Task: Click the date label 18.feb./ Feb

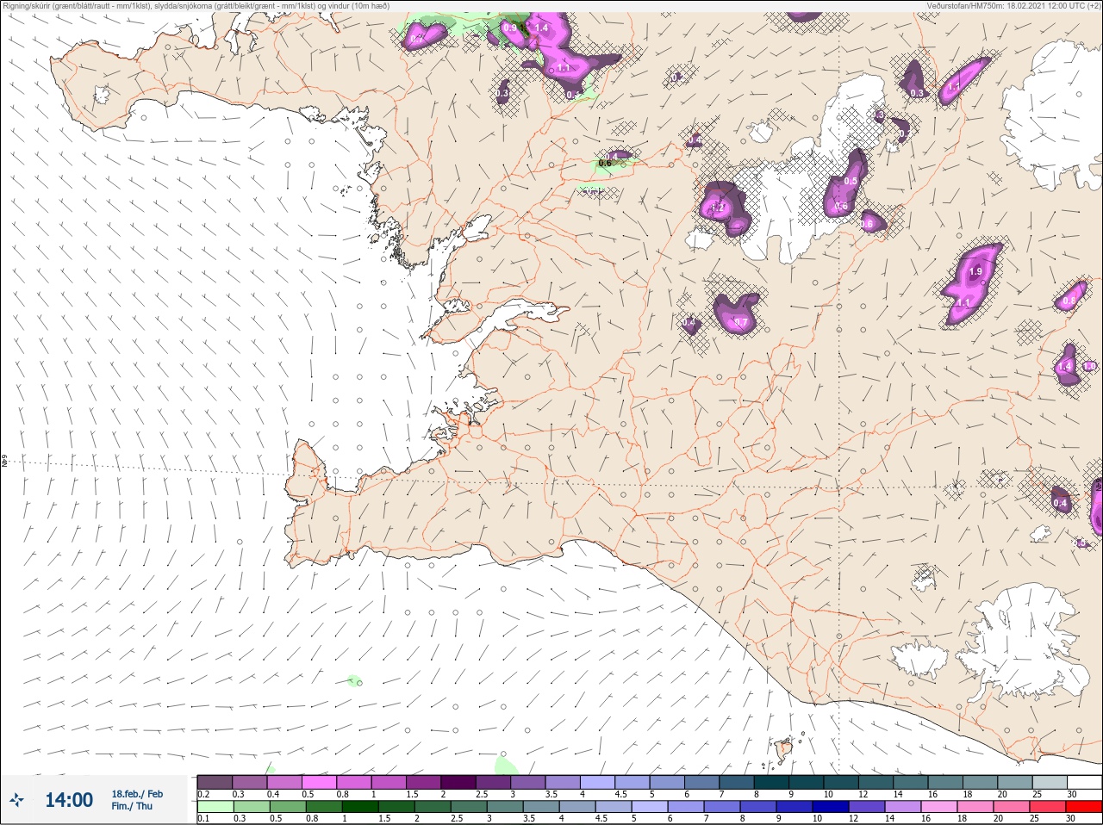Action: (x=137, y=793)
